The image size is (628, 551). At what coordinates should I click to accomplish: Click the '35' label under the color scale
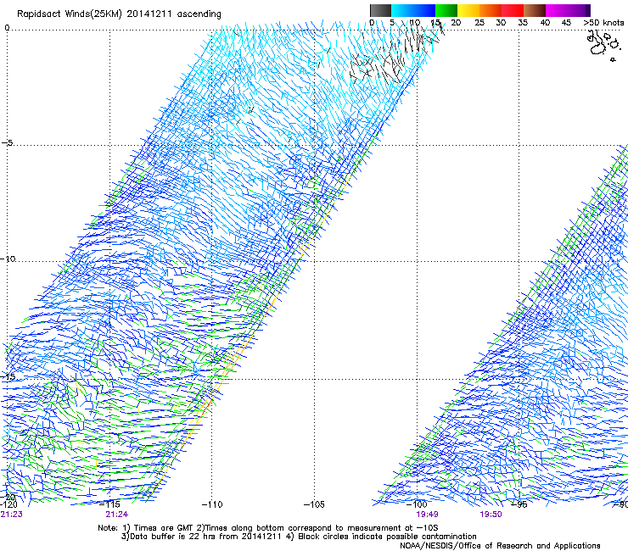pyautogui.click(x=523, y=22)
